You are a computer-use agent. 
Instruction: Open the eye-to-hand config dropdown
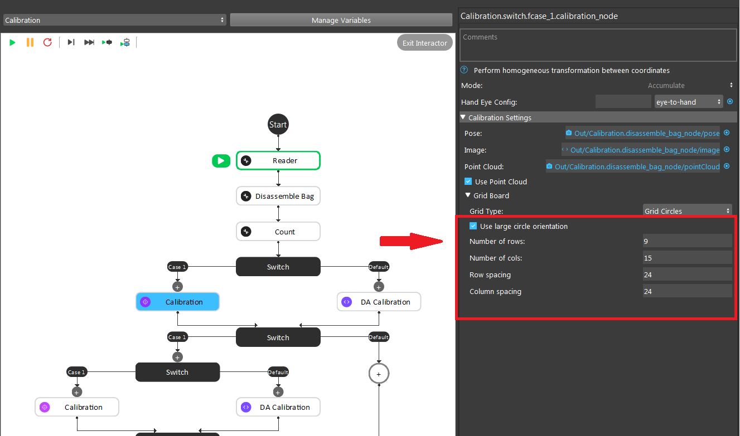tap(689, 102)
